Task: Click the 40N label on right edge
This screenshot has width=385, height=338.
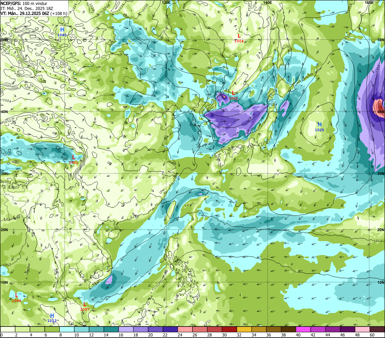Action: (381, 112)
